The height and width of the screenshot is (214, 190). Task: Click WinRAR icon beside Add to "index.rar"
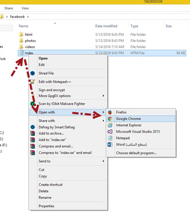pos(32,140)
